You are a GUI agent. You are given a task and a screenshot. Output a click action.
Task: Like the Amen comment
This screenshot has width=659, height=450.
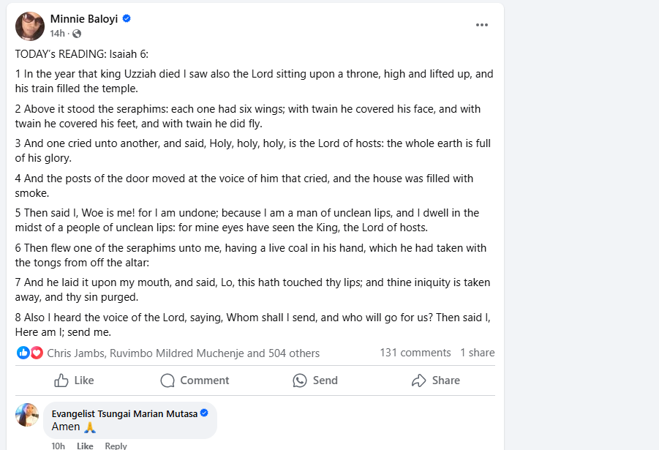(85, 446)
